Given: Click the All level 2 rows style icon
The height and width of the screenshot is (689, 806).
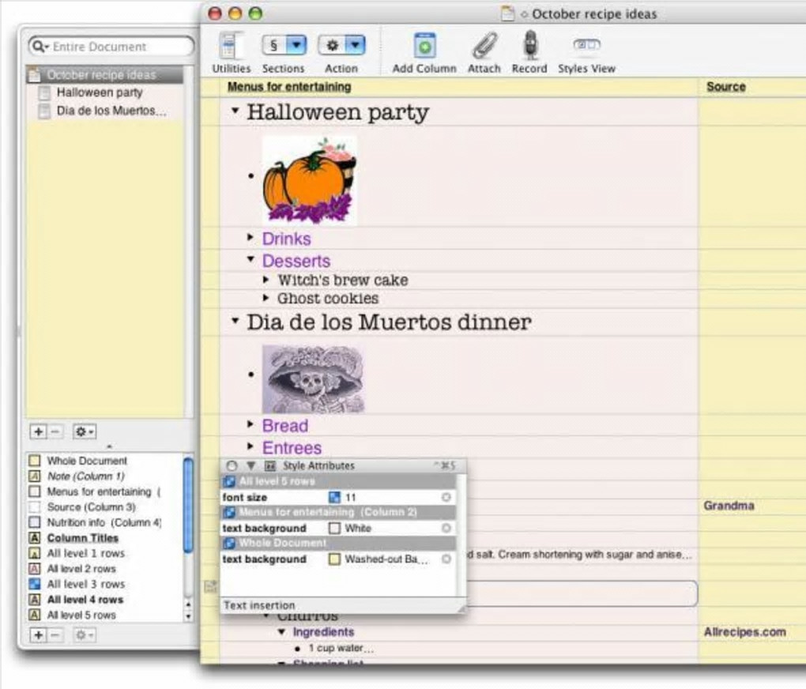Looking at the screenshot, I should 35,569.
